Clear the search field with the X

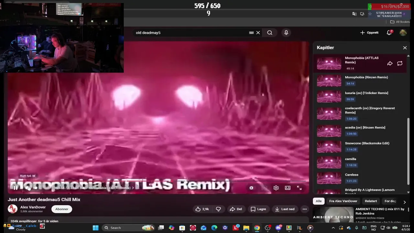[x=258, y=33]
